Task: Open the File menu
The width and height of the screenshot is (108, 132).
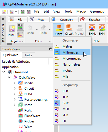Action: point(37,11)
